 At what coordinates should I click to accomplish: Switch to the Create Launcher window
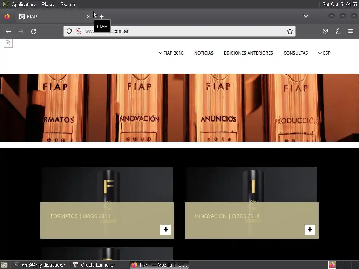94,265
